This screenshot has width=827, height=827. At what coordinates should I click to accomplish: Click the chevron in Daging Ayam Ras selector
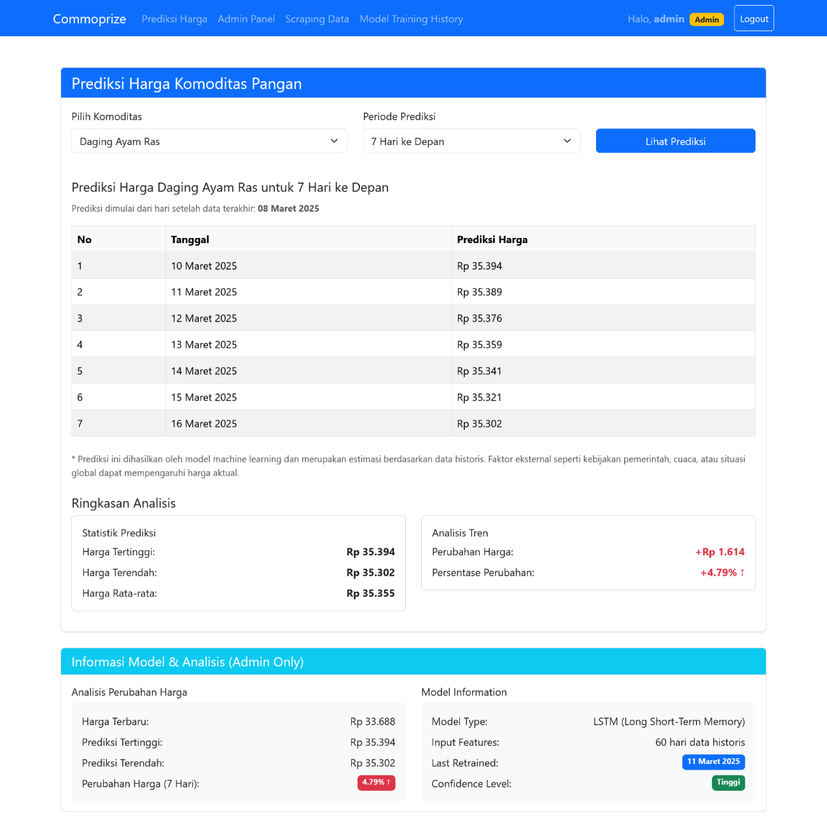[x=335, y=141]
